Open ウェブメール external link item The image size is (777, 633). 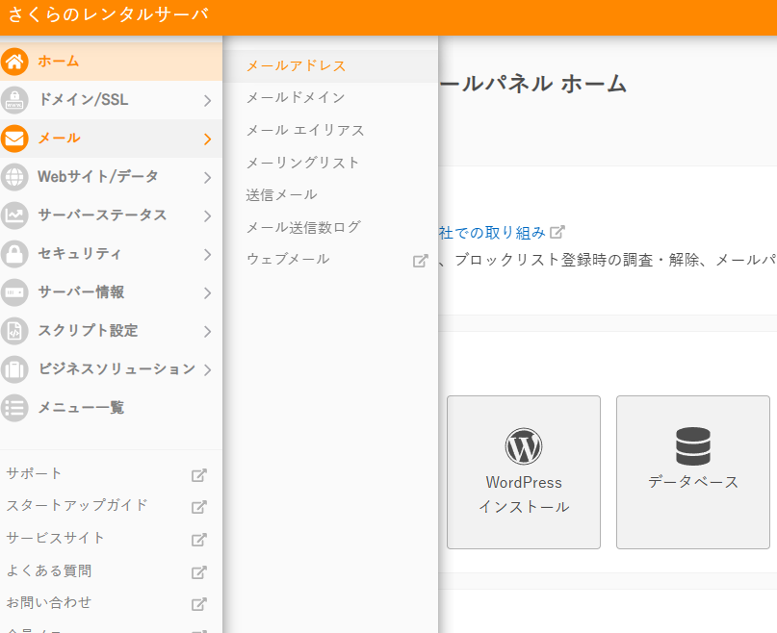click(288, 259)
